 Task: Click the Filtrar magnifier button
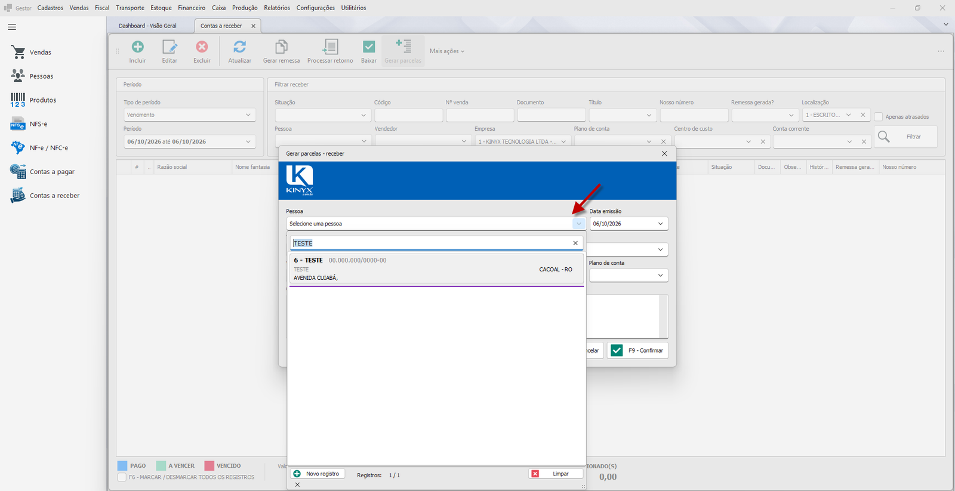click(905, 137)
